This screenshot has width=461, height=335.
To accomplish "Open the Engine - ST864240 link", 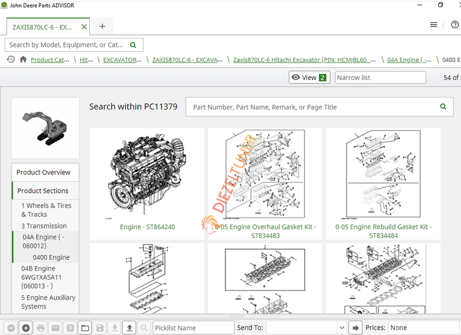I will point(147,227).
